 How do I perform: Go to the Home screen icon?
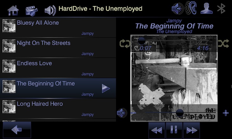(x=13, y=10)
